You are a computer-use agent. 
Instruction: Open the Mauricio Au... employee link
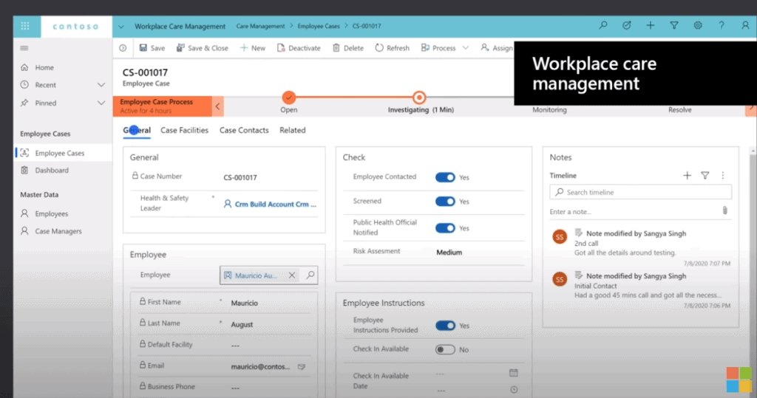(256, 275)
